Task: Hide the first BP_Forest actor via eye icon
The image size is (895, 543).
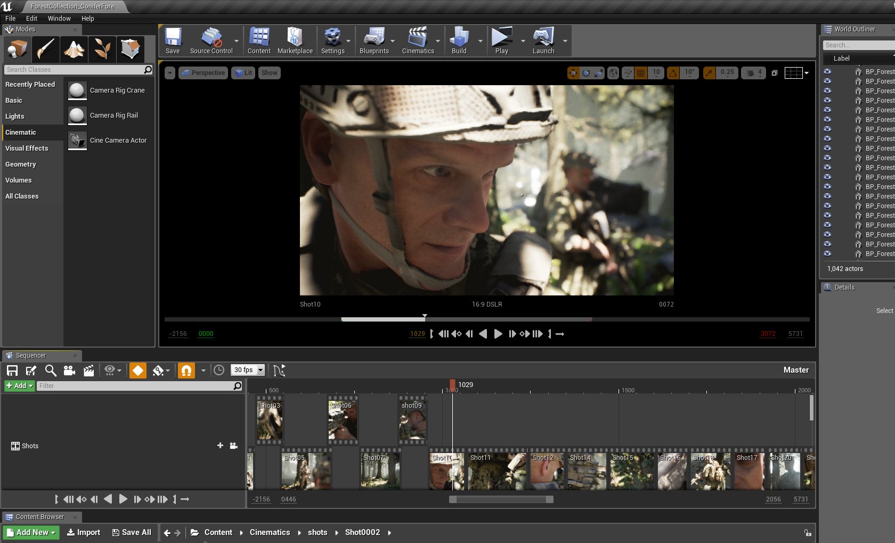Action: 827,71
